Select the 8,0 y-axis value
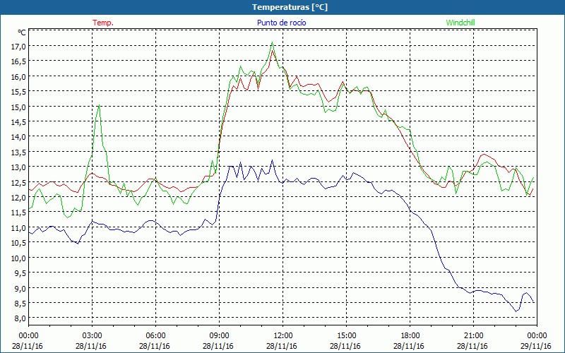Image resolution: width=565 pixels, height=353 pixels. [x=20, y=318]
